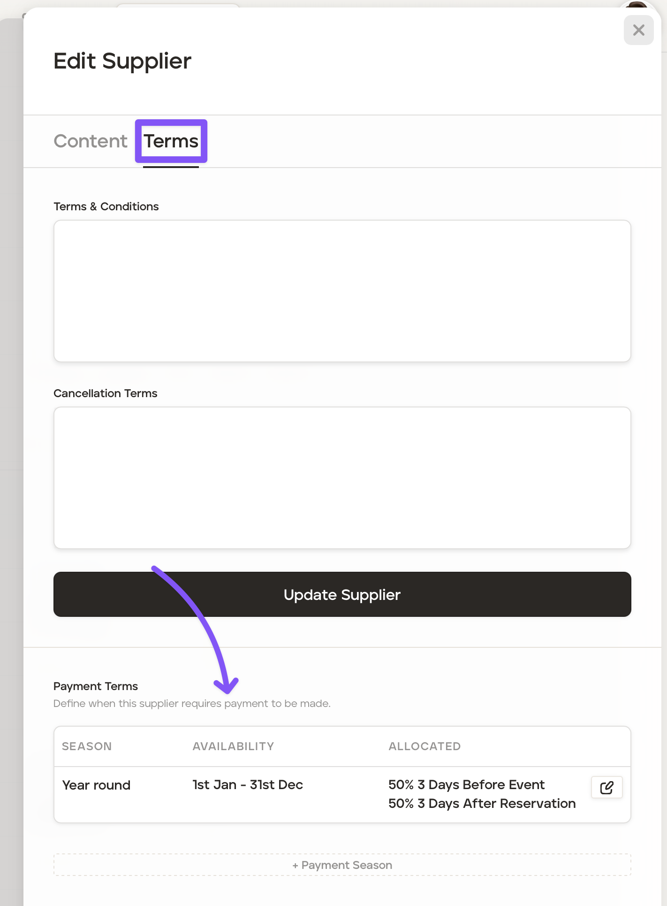Screen dimensions: 667x906
Task: Select the Terms tab
Action: 171,141
